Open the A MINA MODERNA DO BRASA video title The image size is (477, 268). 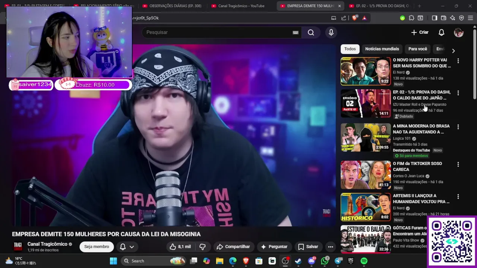(421, 129)
